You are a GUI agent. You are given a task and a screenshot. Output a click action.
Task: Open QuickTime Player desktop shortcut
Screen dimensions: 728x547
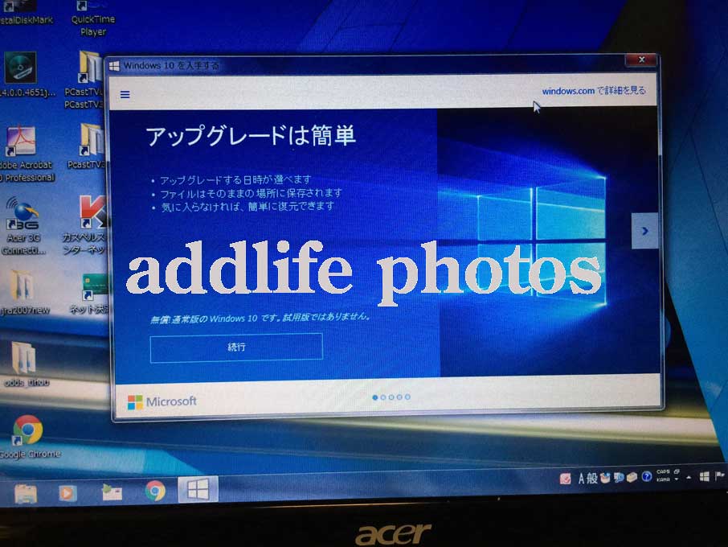93,19
